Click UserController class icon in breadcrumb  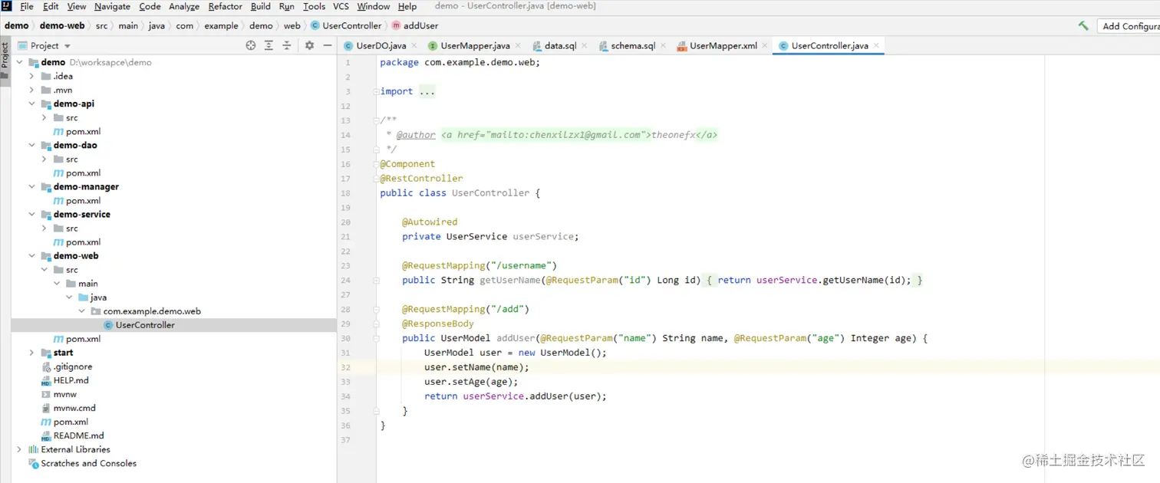315,25
